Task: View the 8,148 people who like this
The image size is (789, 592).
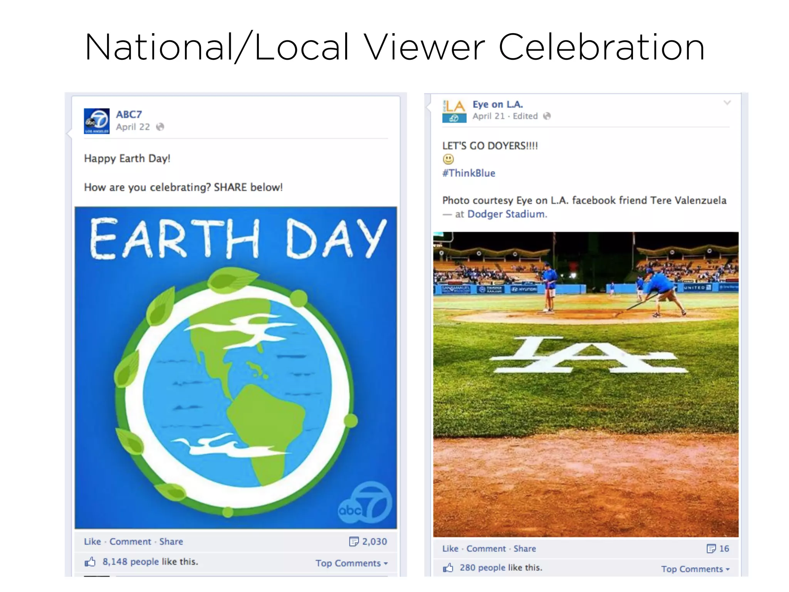Action: coord(131,562)
